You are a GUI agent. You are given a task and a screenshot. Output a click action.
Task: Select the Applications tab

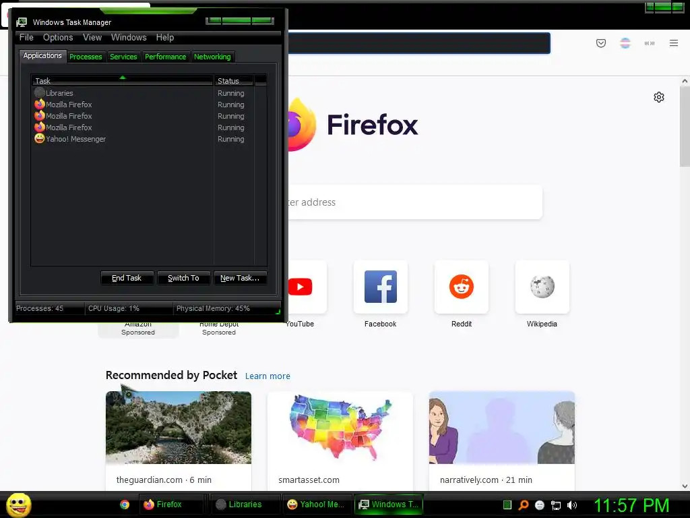click(x=42, y=55)
